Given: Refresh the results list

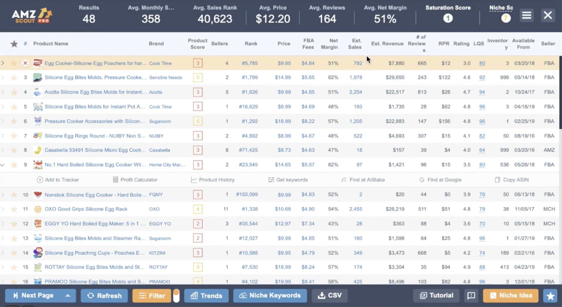Looking at the screenshot, I should point(104,296).
